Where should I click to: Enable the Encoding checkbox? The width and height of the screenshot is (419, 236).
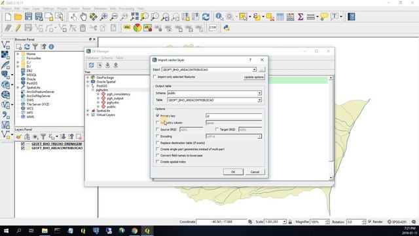point(157,136)
